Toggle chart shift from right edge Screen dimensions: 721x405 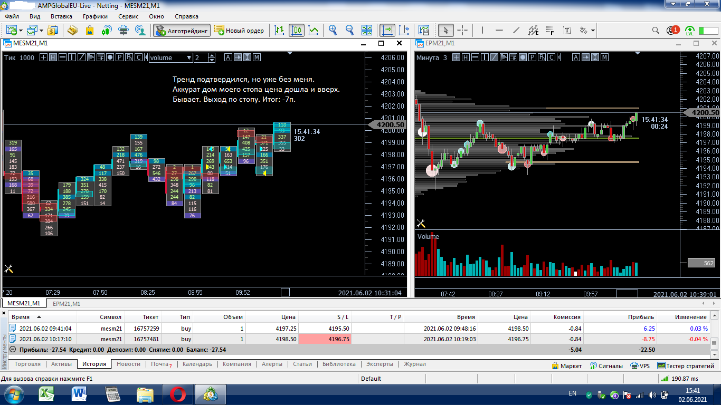[x=404, y=30]
